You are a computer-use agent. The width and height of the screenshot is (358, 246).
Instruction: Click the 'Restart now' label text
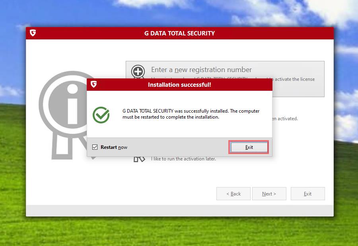click(x=114, y=147)
